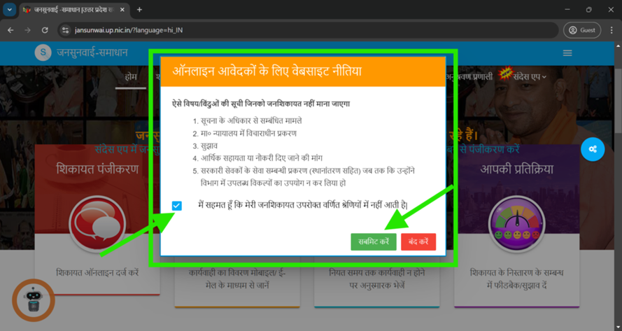The height and width of the screenshot is (331, 622).
Task: Open the blue settings gears floating button
Action: click(592, 149)
